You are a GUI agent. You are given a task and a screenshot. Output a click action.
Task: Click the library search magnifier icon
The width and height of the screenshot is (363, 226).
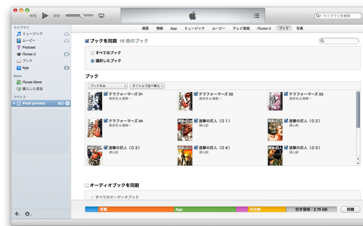[x=319, y=16]
